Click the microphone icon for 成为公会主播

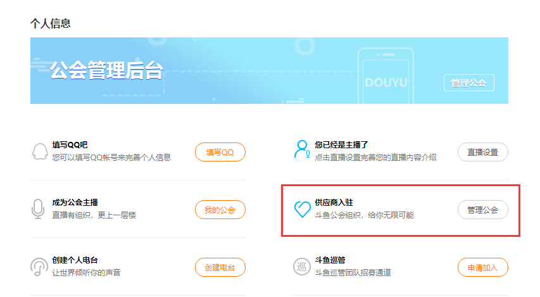[x=39, y=210]
